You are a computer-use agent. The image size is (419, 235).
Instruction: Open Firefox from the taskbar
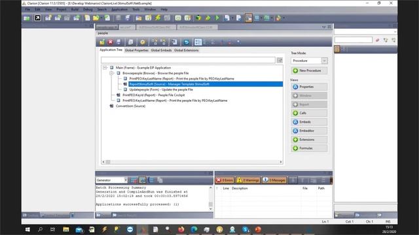pyautogui.click(x=181, y=229)
